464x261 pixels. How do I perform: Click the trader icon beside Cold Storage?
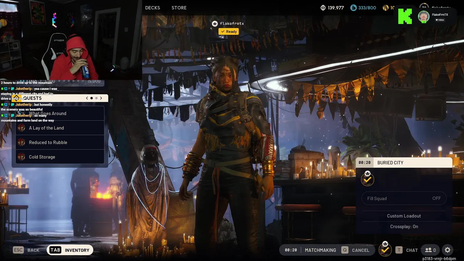[21, 157]
